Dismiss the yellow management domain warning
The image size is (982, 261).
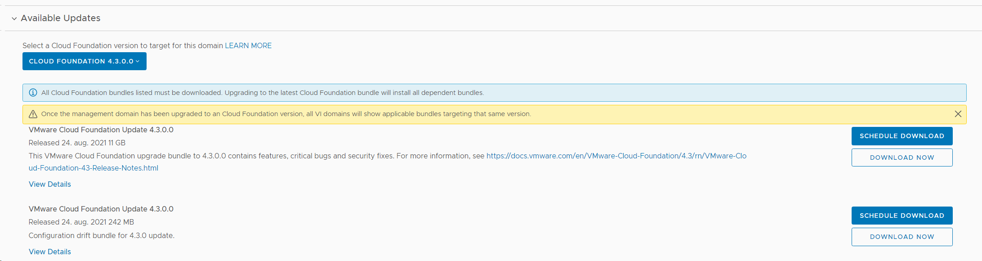958,114
